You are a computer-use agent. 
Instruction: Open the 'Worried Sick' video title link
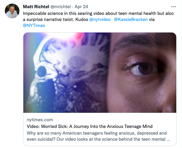[x=89, y=126]
